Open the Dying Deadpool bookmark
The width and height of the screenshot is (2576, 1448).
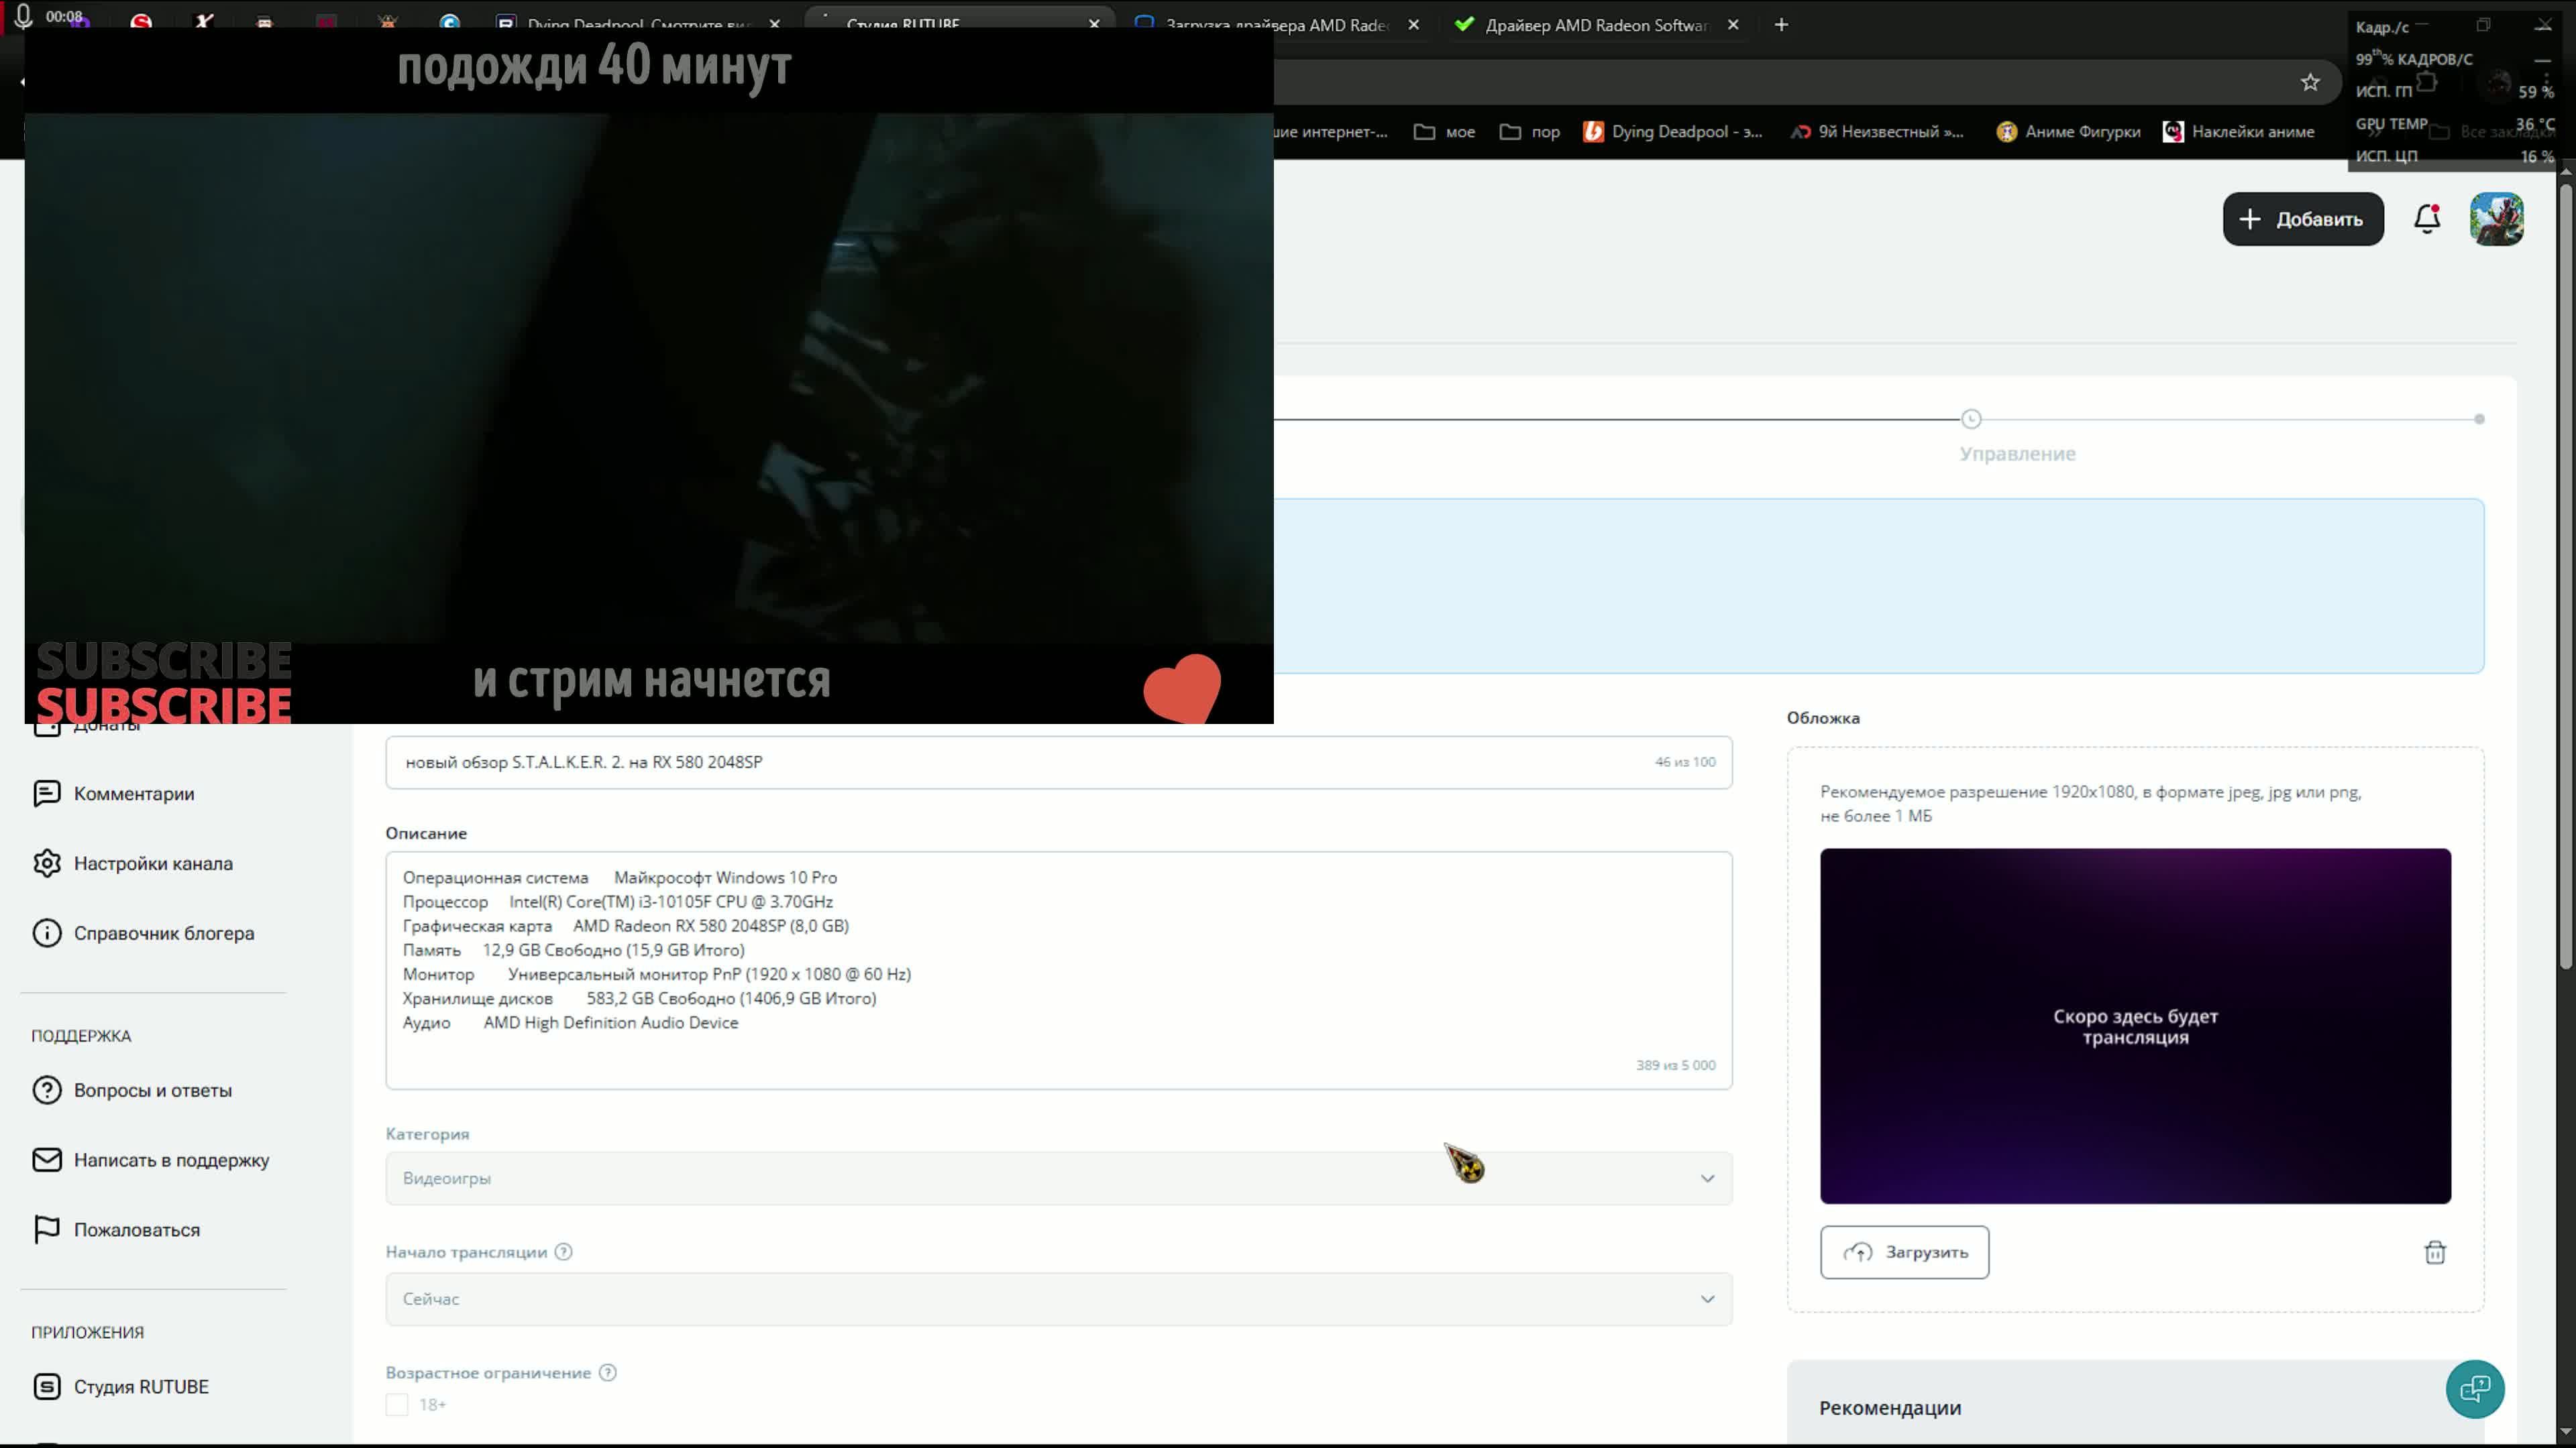tap(1673, 132)
